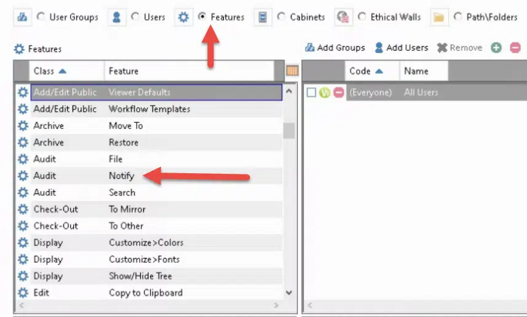
Task: Click the Users person icon
Action: (116, 17)
